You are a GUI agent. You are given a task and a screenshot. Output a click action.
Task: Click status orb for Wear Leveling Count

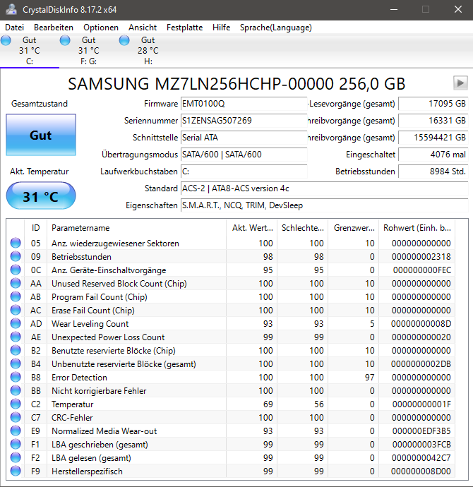16,324
